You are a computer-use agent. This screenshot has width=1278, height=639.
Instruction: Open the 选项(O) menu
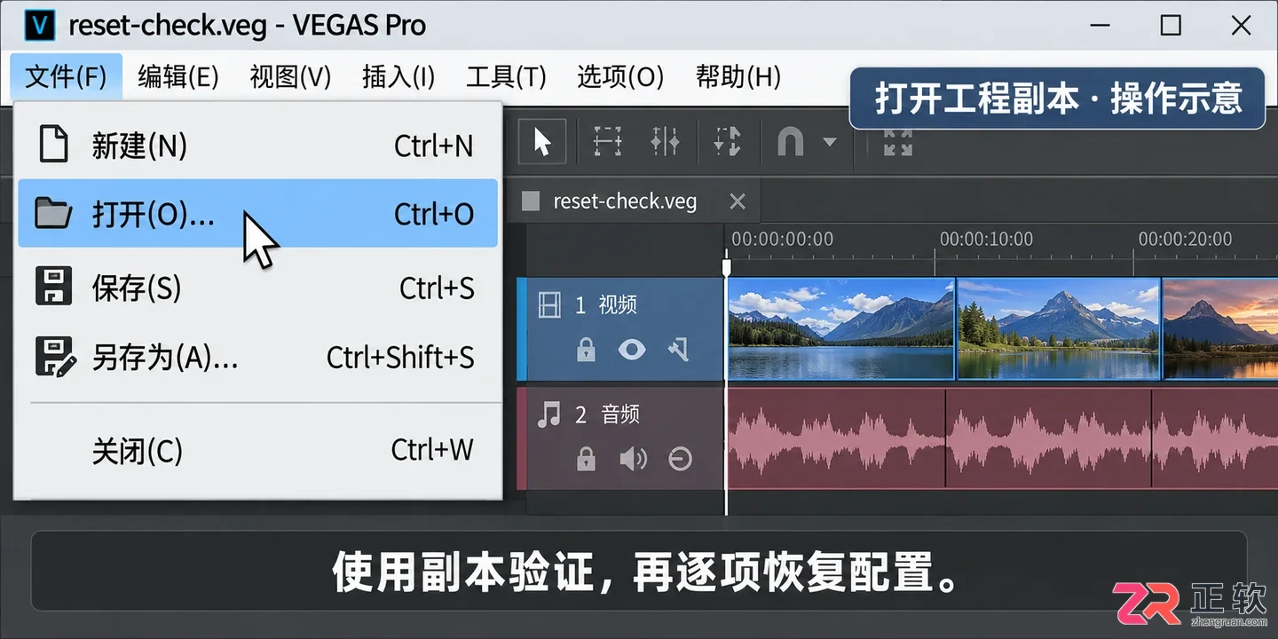(620, 77)
